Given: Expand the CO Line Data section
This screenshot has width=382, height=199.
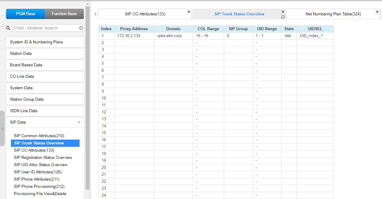Looking at the screenshot, I should (45, 77).
